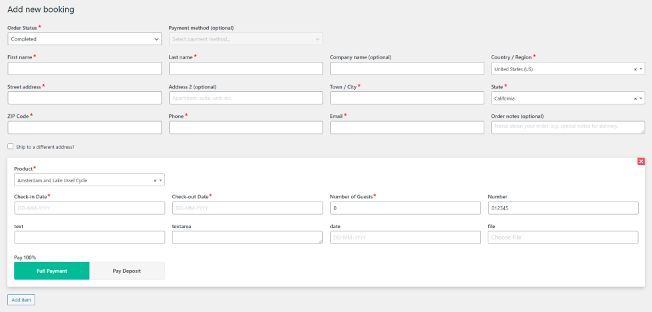Open the Product dropdown arrow
The height and width of the screenshot is (312, 652).
(x=160, y=180)
